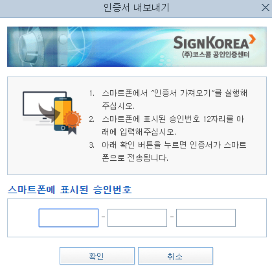The width and height of the screenshot is (272, 273).
Task: Click the 인증서 내보내기 title text
Action: click(x=136, y=8)
